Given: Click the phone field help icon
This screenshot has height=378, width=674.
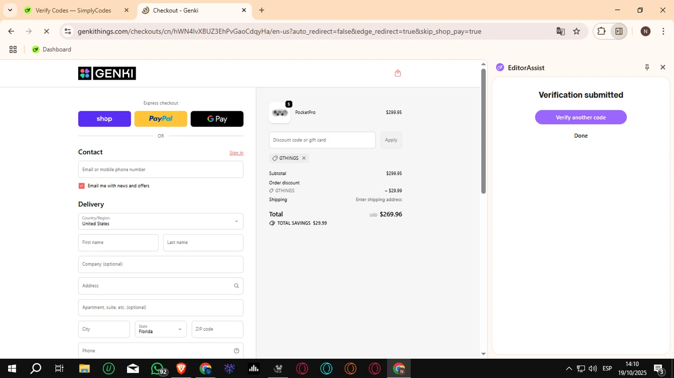Looking at the screenshot, I should (236, 351).
